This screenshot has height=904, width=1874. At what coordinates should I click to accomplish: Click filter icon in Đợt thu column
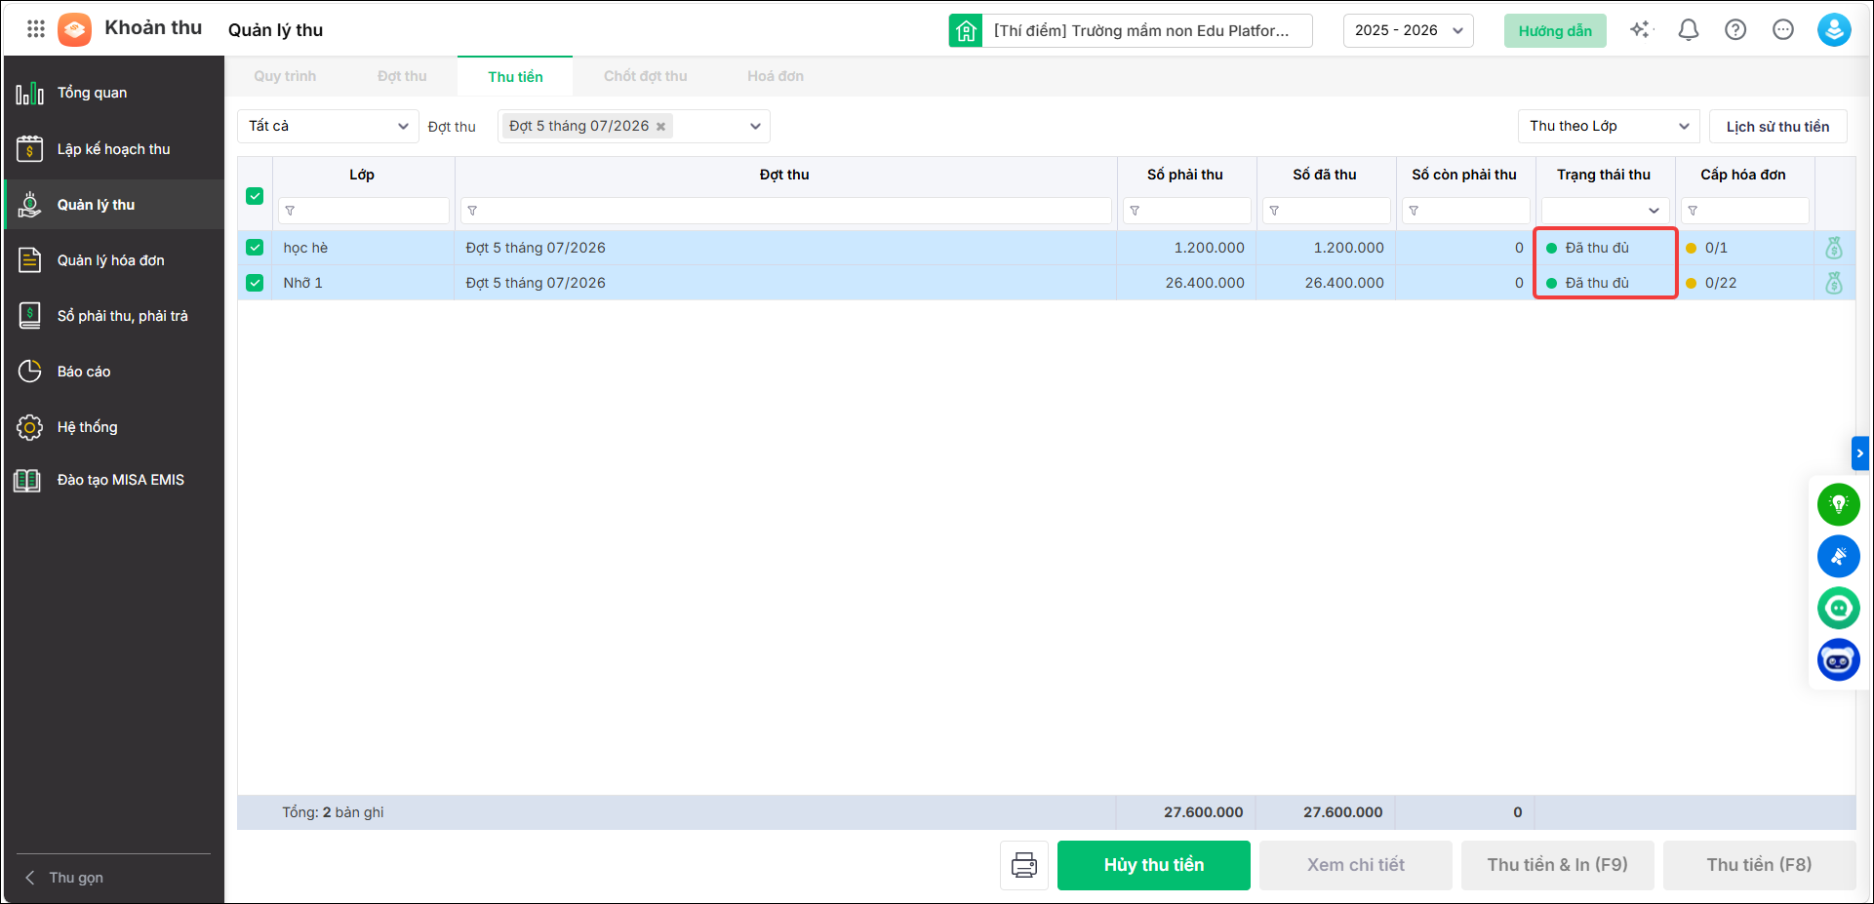pos(472,211)
